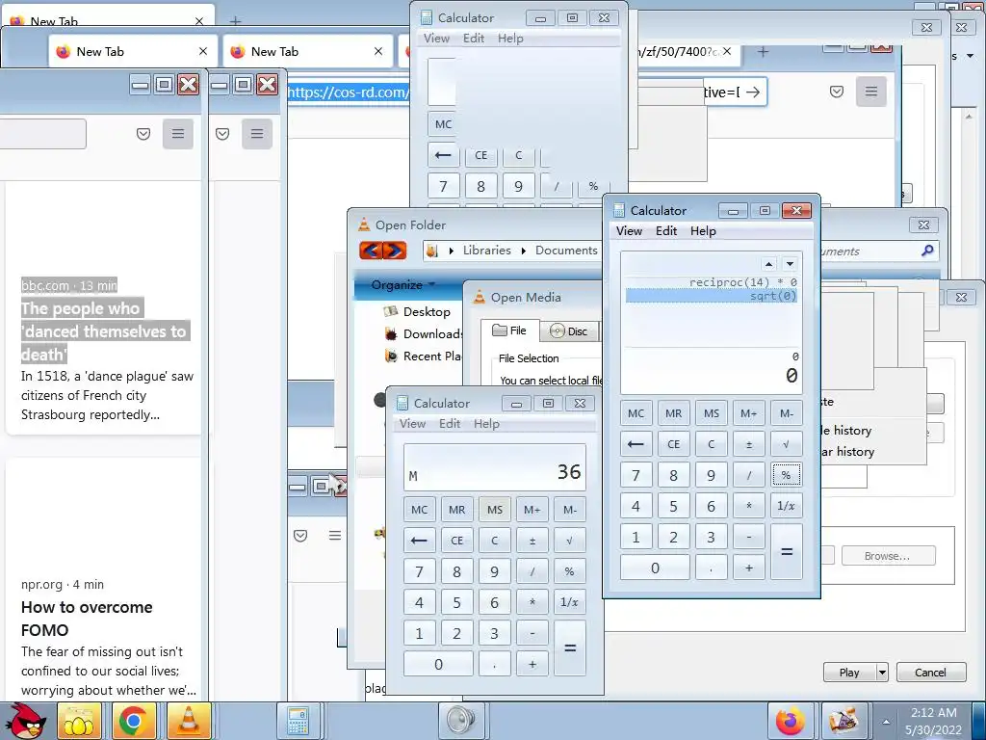Screen dimensions: 986x740
Task: Click MS in the Calculator showing 36
Action: click(495, 510)
